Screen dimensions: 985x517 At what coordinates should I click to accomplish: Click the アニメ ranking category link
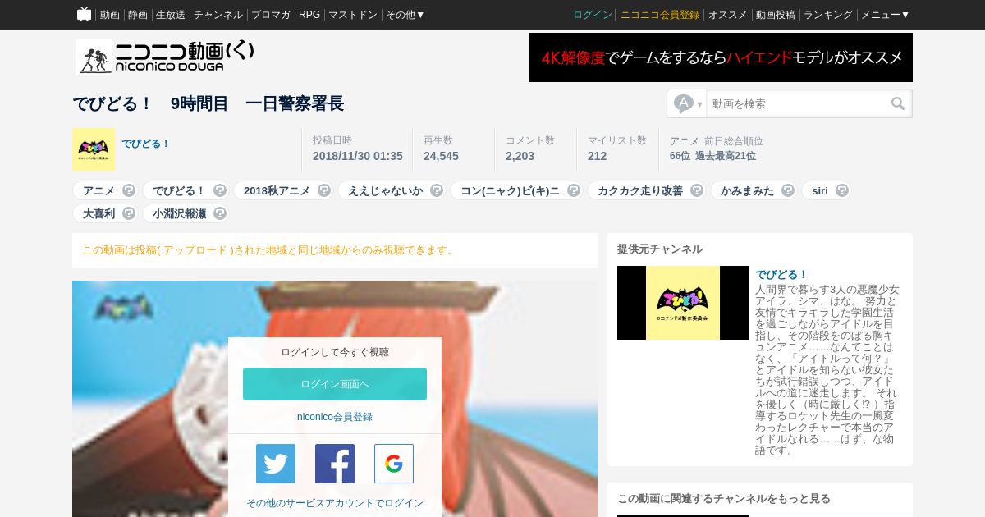pyautogui.click(x=685, y=141)
